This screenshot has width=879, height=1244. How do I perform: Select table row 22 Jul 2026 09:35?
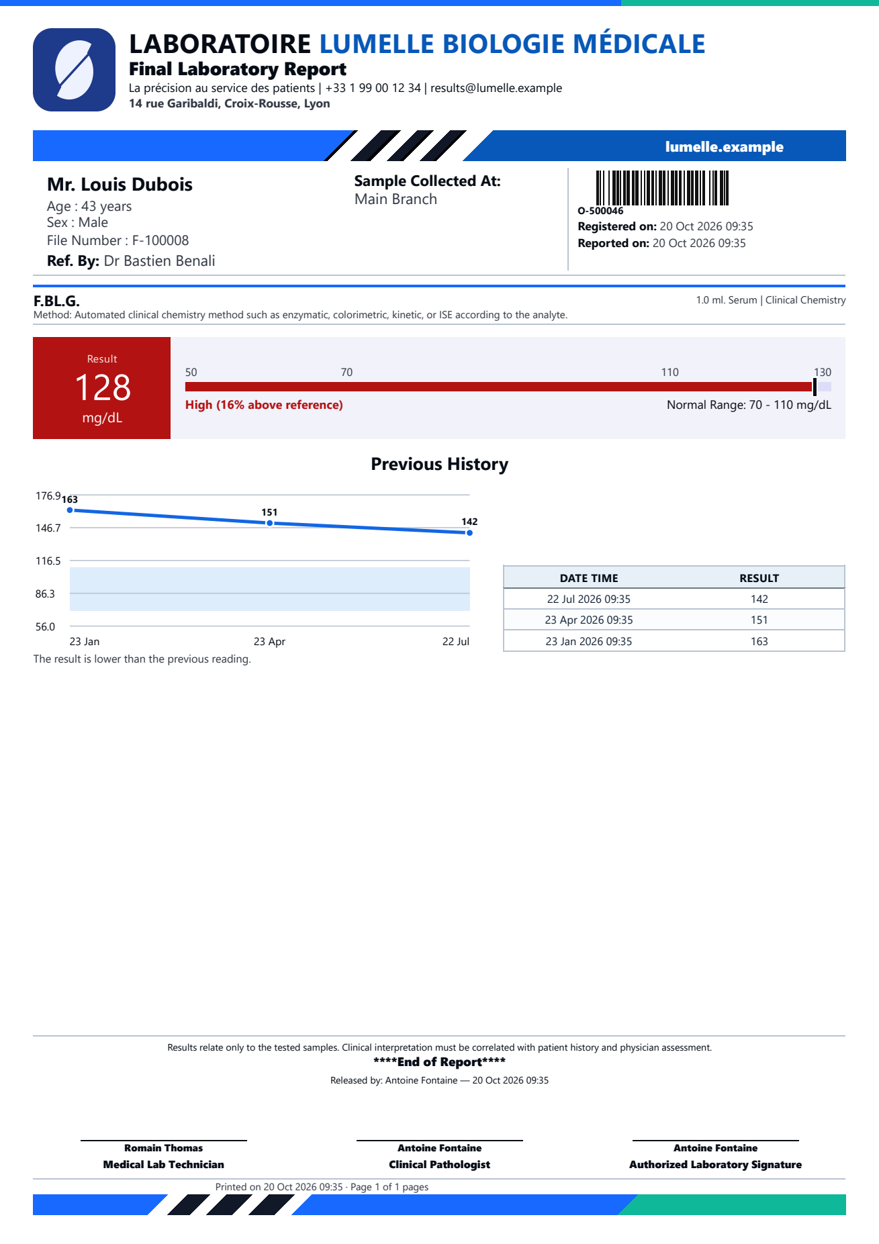[674, 599]
